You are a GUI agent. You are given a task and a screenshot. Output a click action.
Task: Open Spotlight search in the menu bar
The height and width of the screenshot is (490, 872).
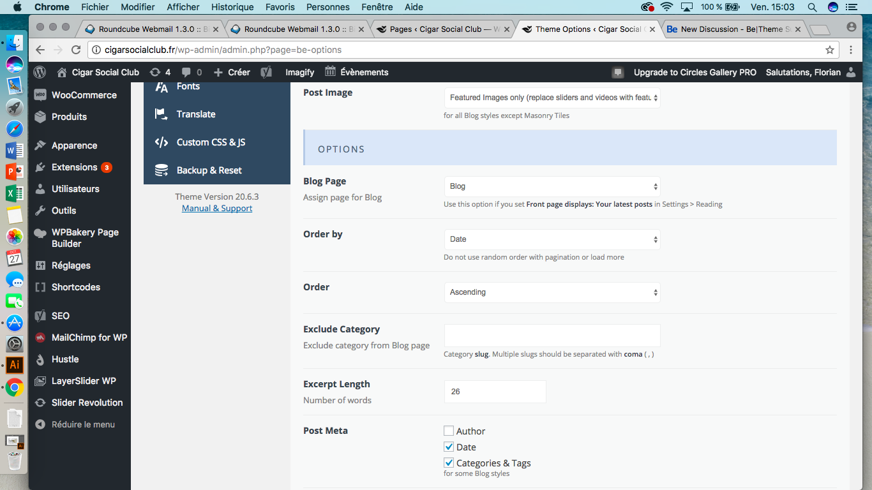pyautogui.click(x=812, y=7)
